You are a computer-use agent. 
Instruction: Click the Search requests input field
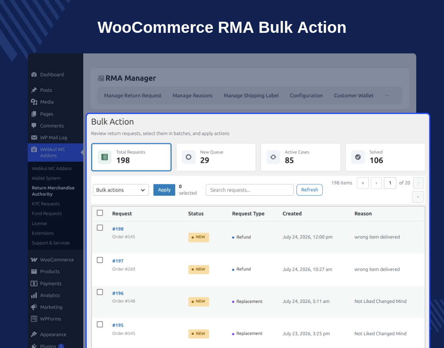point(249,190)
